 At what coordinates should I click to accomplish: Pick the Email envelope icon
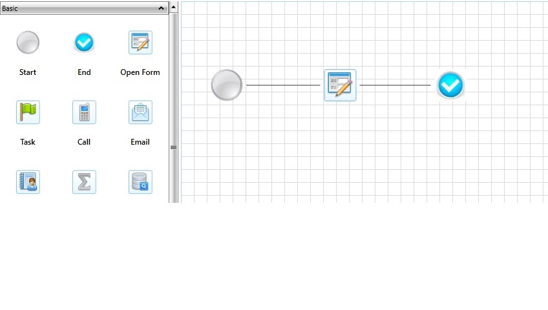(140, 112)
